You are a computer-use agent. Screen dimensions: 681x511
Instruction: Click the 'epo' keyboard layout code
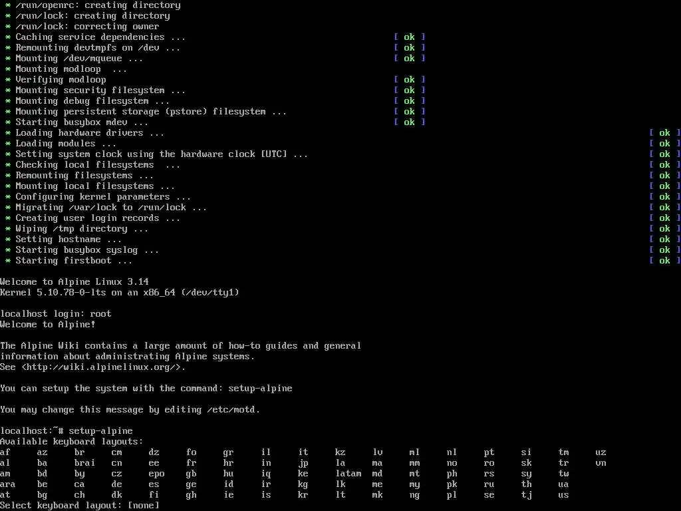coord(156,474)
